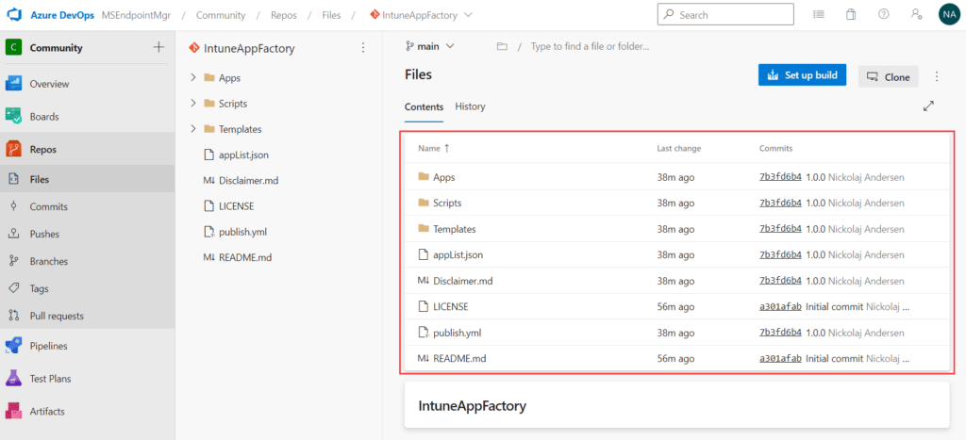The width and height of the screenshot is (966, 440).
Task: Open the main branch dropdown
Action: 430,46
